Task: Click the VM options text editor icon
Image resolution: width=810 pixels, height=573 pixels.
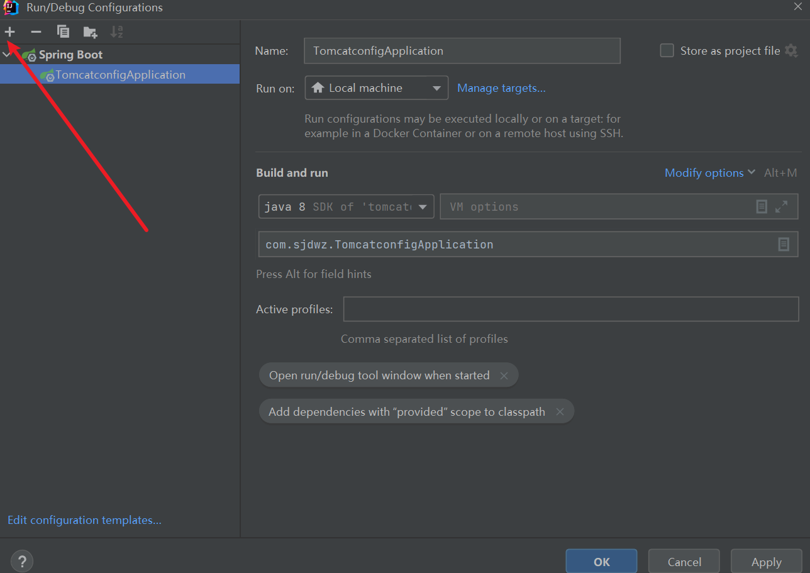Action: [762, 206]
